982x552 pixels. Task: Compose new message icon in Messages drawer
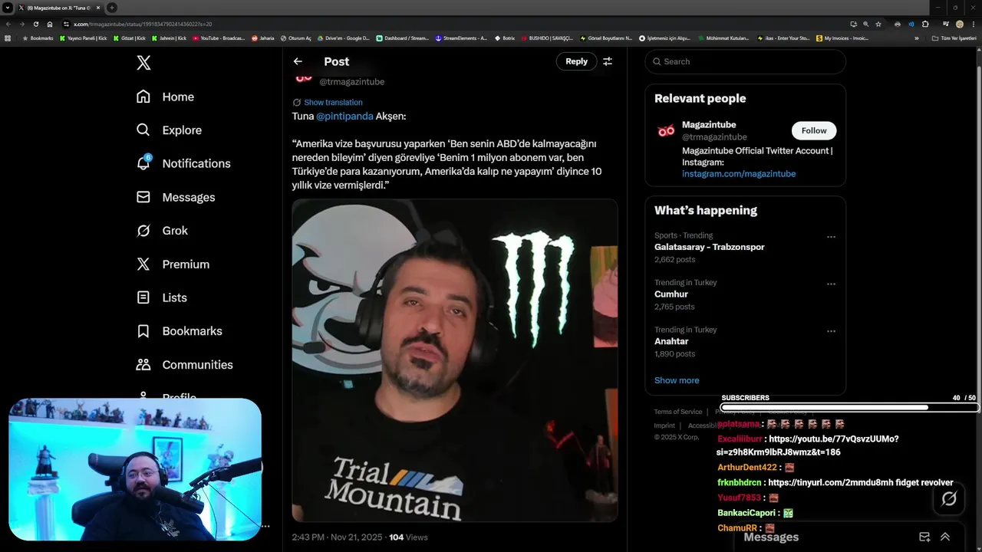coord(924,537)
